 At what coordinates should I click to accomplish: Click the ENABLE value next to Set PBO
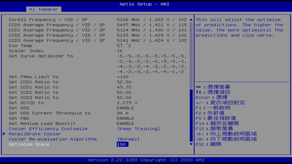click(x=125, y=118)
